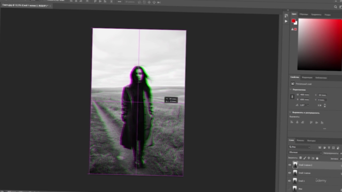342x192 pixels.
Task: Click the height H input field
Action: [x=305, y=100]
